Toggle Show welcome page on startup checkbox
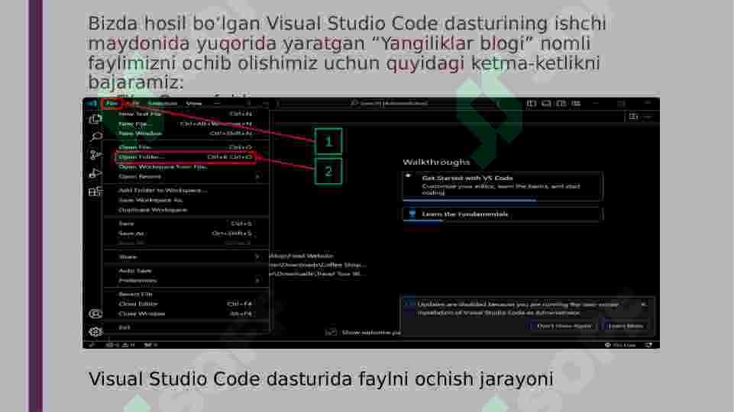This screenshot has height=412, width=734. coord(331,333)
